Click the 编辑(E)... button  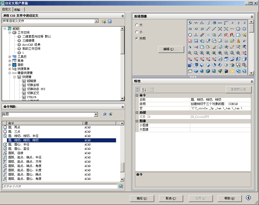(x=171, y=49)
